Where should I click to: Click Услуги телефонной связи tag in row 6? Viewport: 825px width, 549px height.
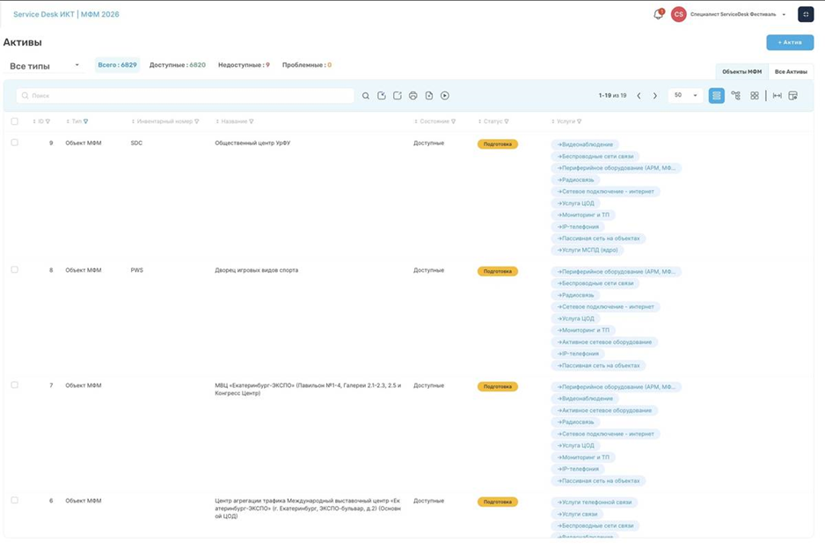(x=595, y=502)
